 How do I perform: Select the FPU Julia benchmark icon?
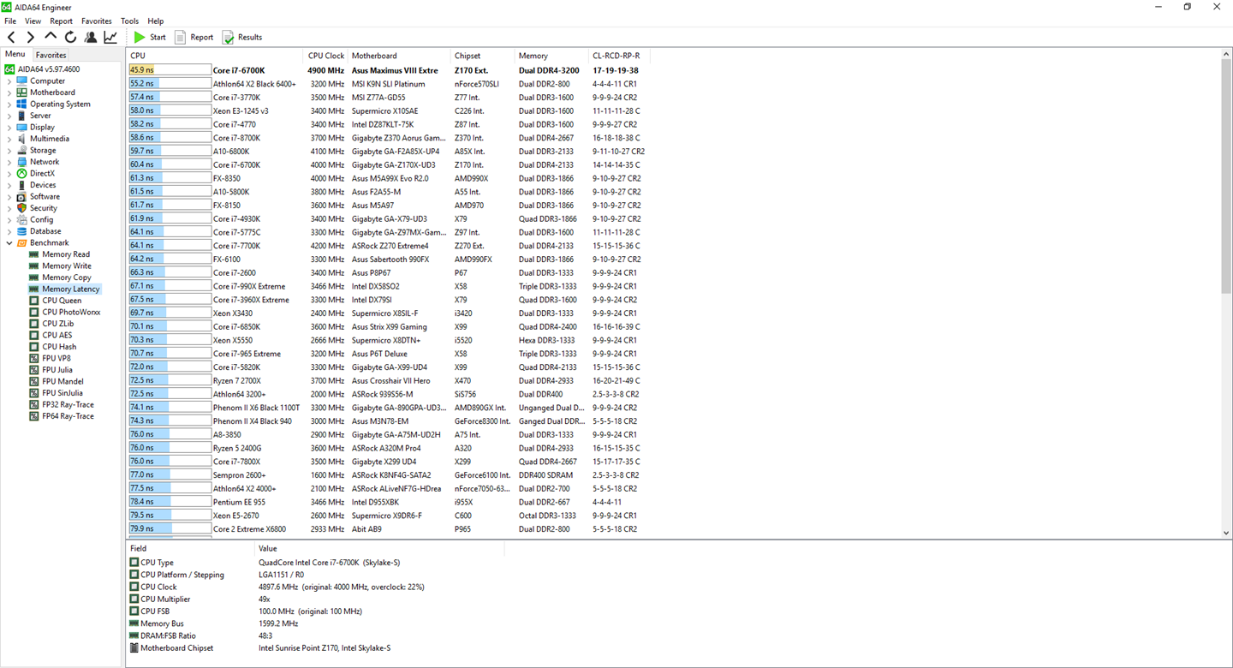pos(34,370)
